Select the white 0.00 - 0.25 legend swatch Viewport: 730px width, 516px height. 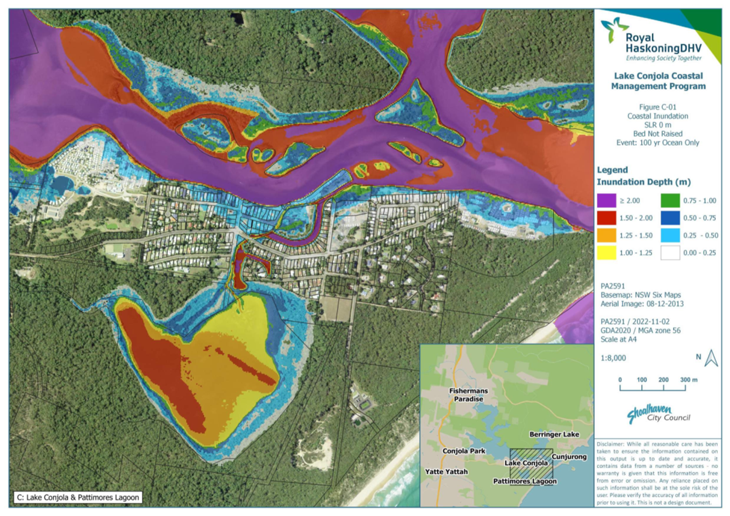click(x=670, y=253)
